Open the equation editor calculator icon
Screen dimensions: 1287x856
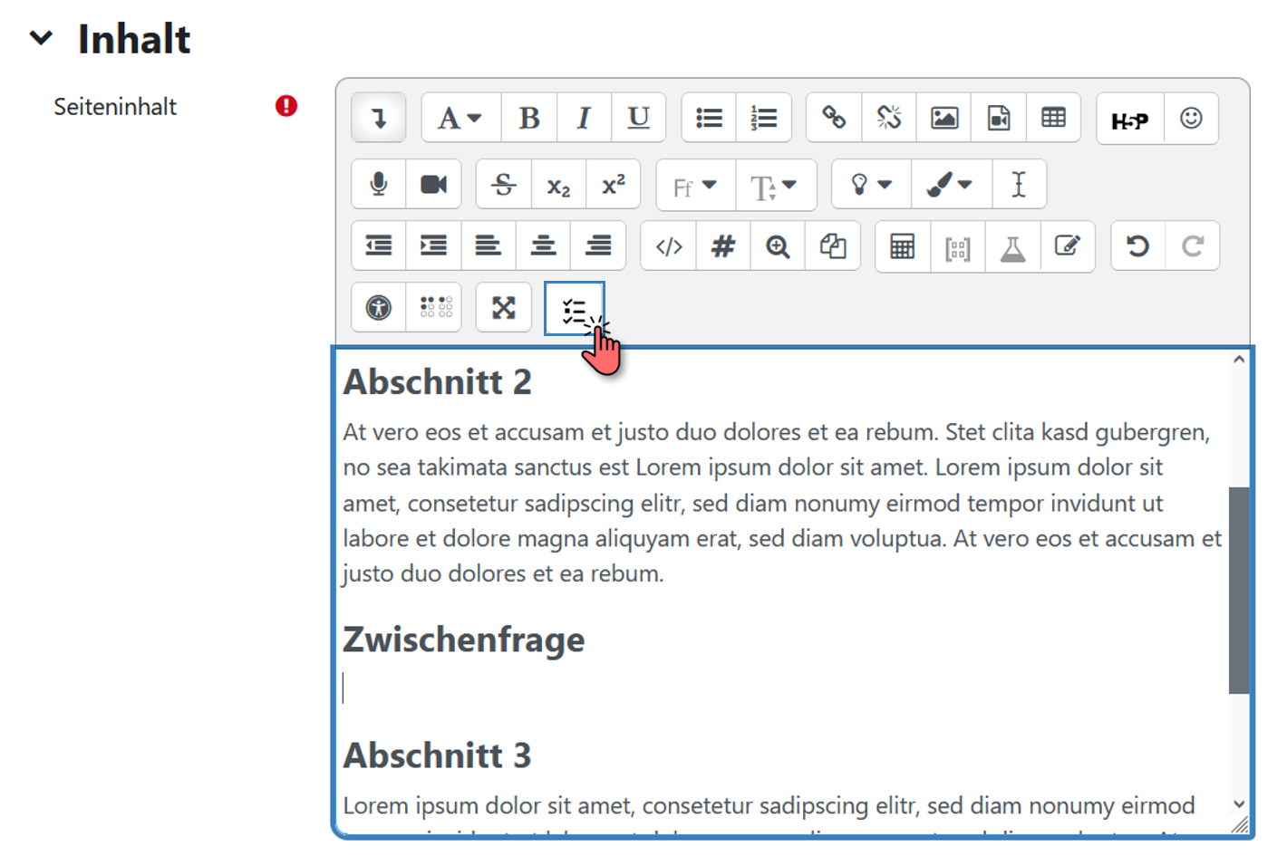pos(902,246)
